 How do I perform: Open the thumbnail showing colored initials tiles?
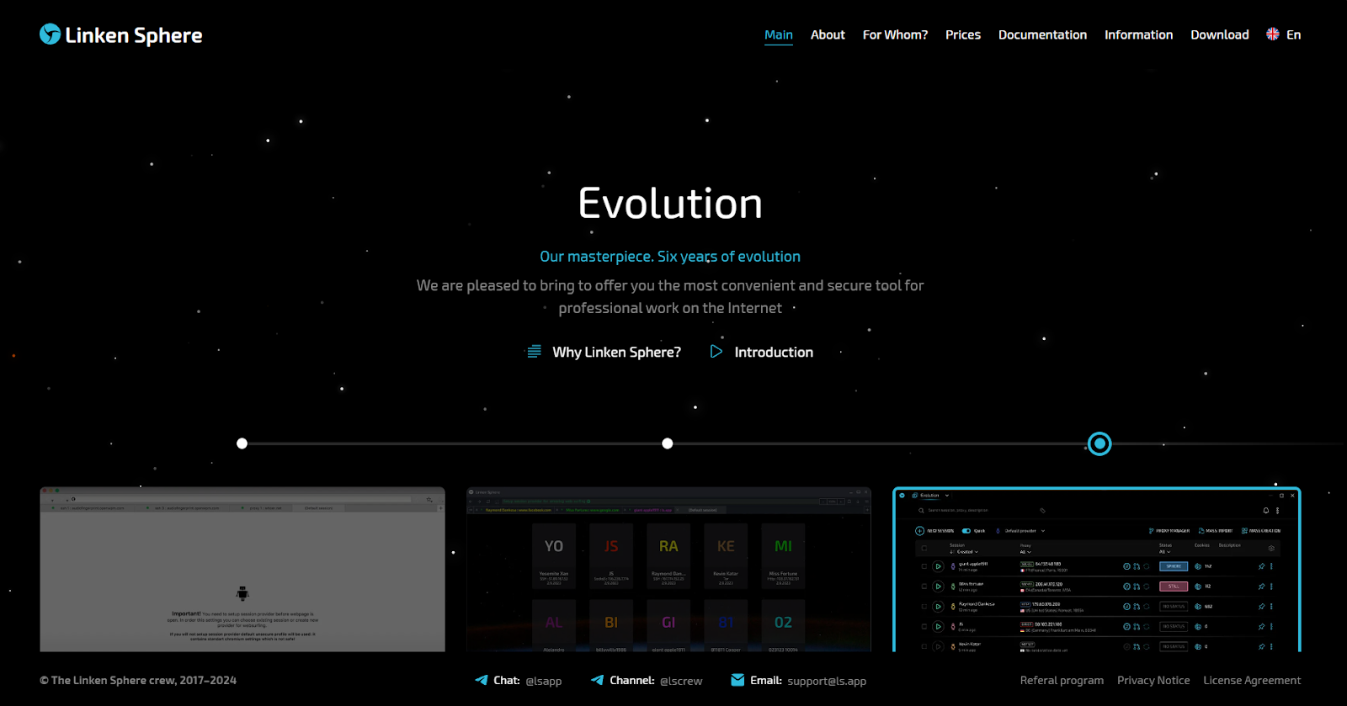(x=668, y=569)
